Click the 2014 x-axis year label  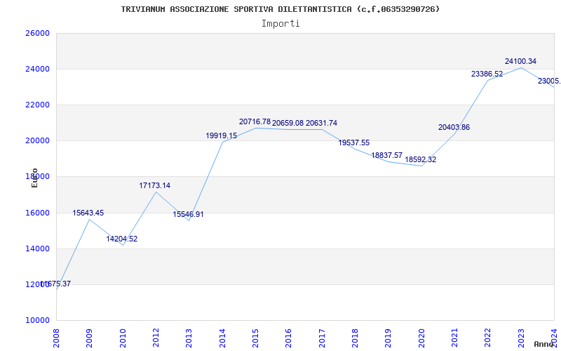click(x=222, y=338)
